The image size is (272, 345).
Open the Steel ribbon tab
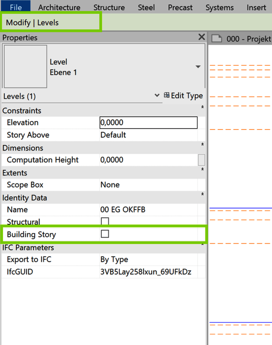coord(146,7)
